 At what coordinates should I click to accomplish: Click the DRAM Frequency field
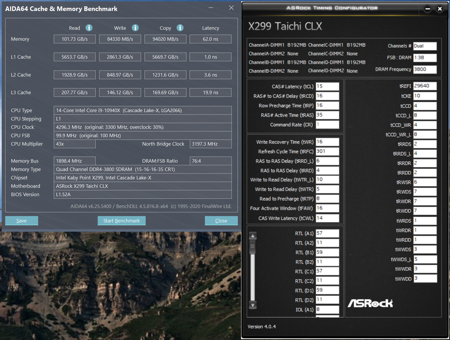pyautogui.click(x=425, y=69)
